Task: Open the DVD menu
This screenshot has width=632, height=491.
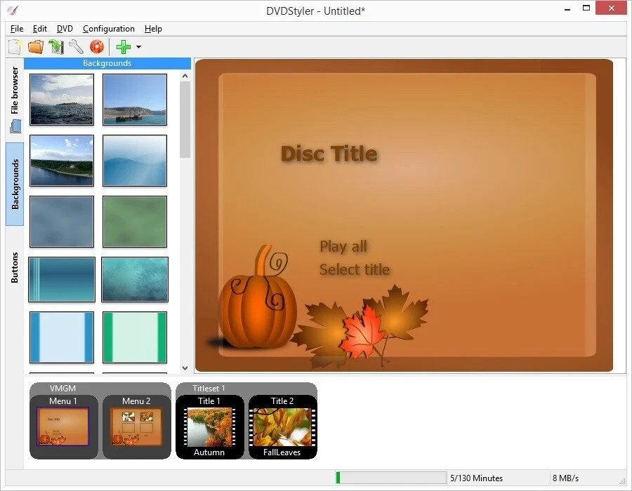Action: pyautogui.click(x=64, y=29)
